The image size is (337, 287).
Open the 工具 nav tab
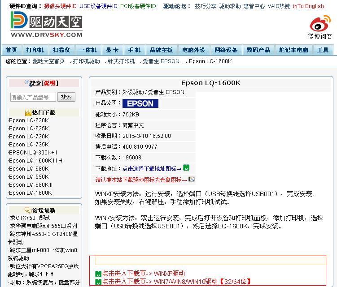click(x=323, y=50)
